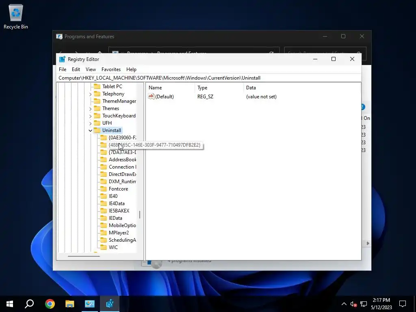Open the network tray icon
The image size is (416, 312).
coord(364,304)
